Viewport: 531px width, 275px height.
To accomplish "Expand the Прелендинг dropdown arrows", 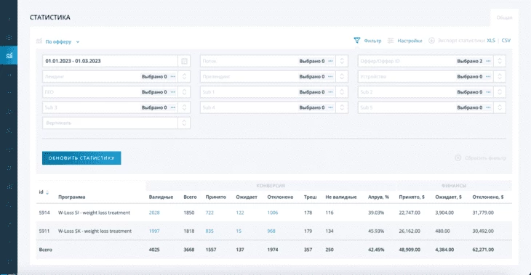I will (342, 77).
